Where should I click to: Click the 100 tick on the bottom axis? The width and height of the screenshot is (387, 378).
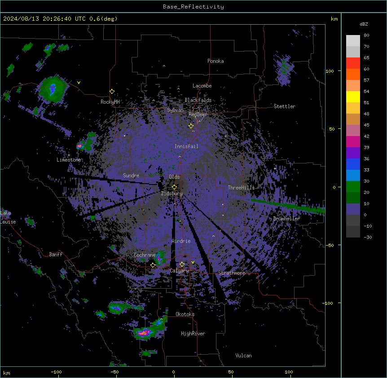click(x=289, y=372)
